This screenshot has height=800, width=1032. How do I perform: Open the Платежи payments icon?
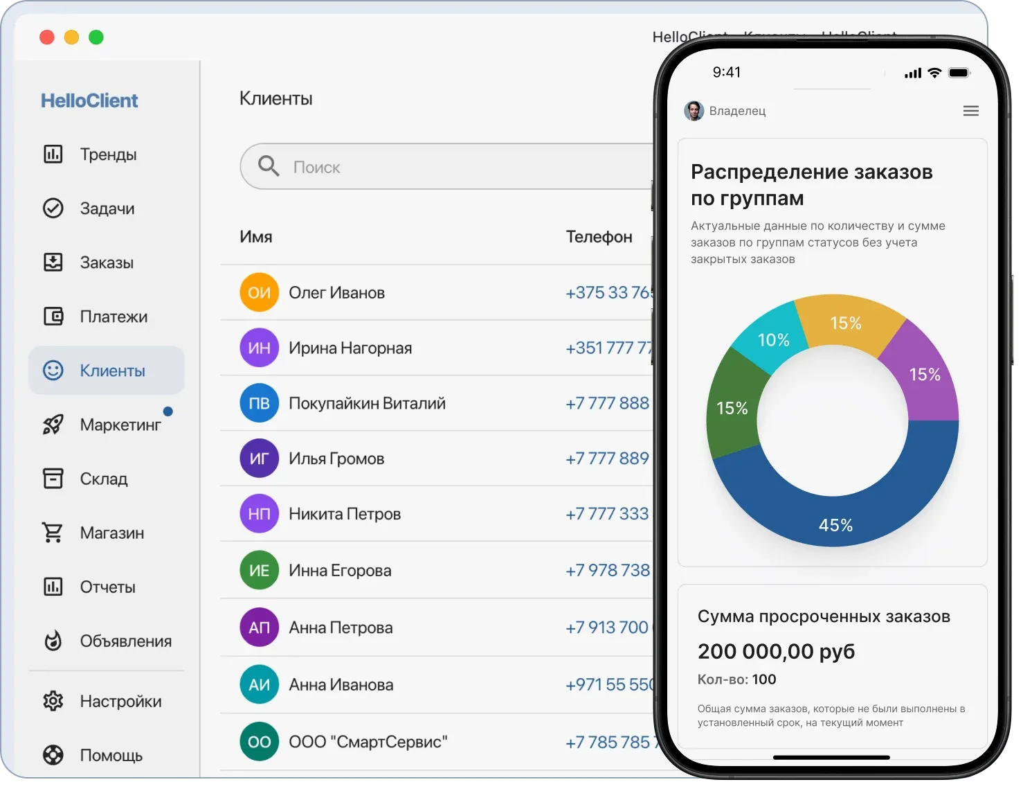click(x=53, y=317)
